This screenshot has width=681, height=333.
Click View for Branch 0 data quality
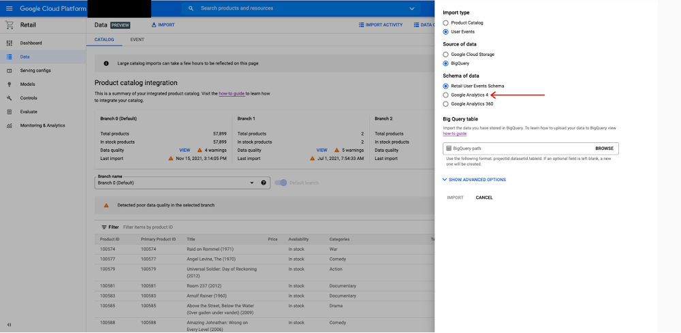click(x=185, y=150)
